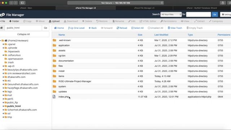Select public_html in the folder tree
The height and width of the screenshot is (130, 231).
coord(14,106)
